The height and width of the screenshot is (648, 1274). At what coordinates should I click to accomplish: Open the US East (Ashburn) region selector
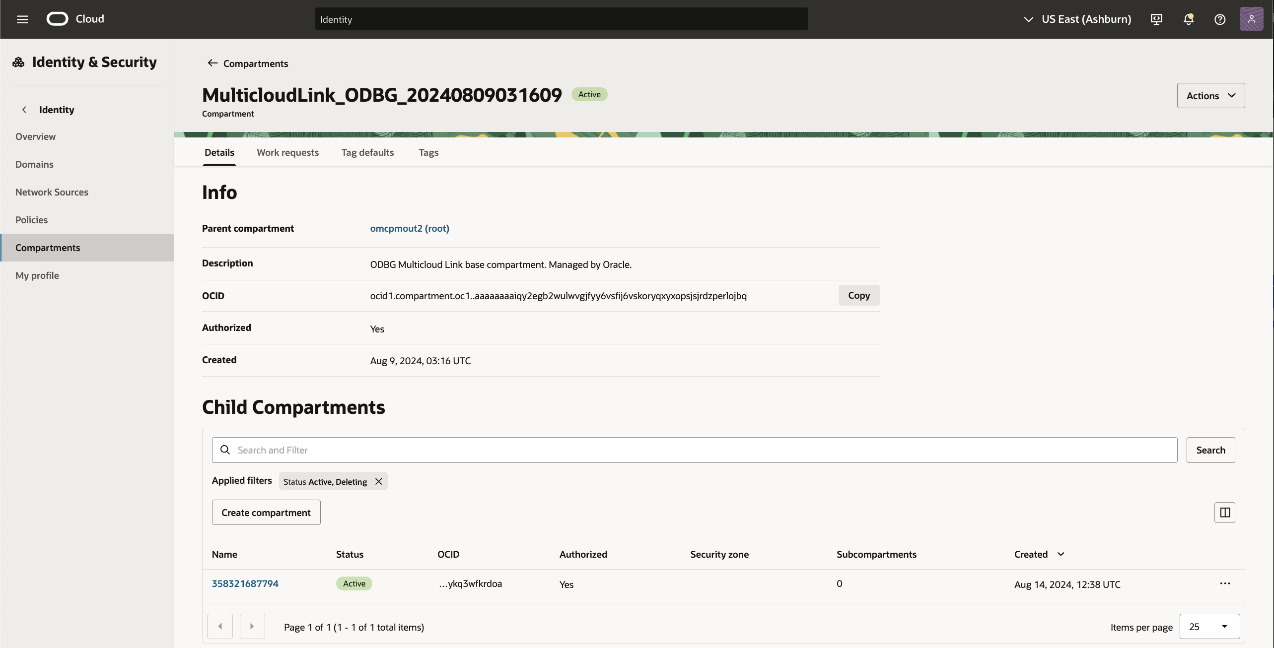(x=1077, y=19)
